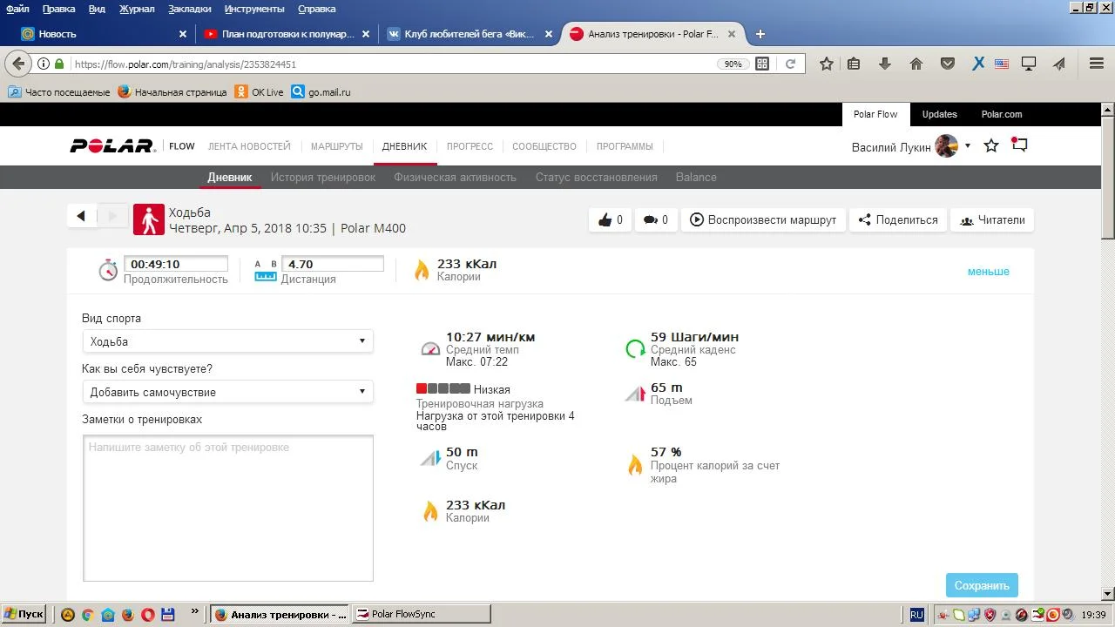Reload the page in address bar
The image size is (1115, 627).
790,64
